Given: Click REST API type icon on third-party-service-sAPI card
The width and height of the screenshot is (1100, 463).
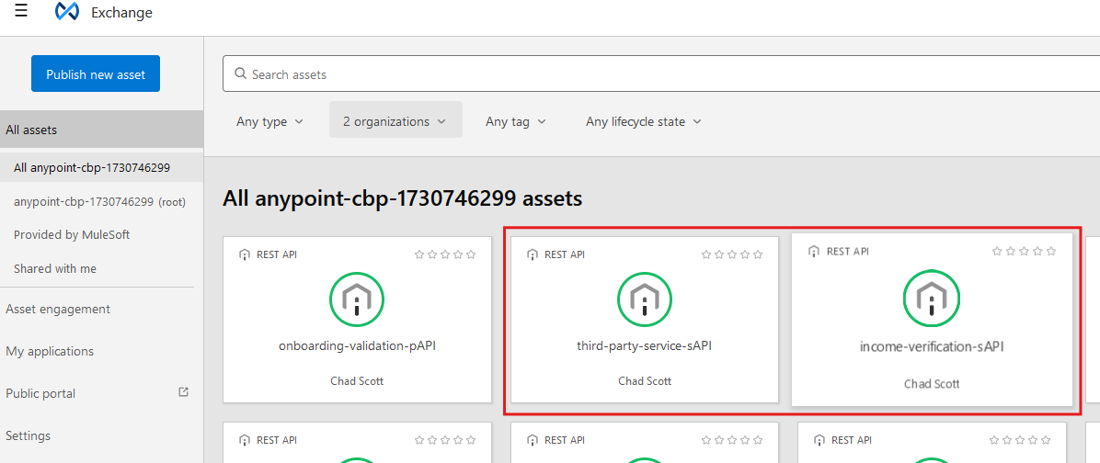Looking at the screenshot, I should point(532,255).
